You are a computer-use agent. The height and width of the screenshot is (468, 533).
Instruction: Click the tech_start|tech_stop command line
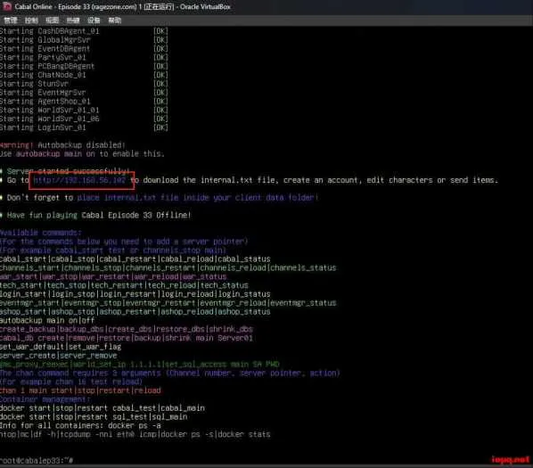(124, 285)
